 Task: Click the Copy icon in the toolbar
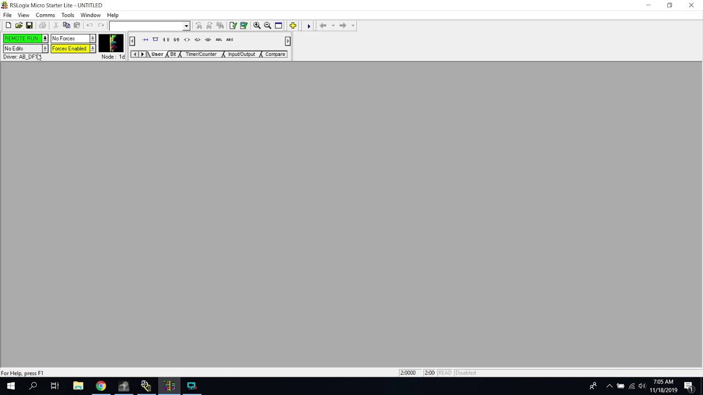[66, 25]
